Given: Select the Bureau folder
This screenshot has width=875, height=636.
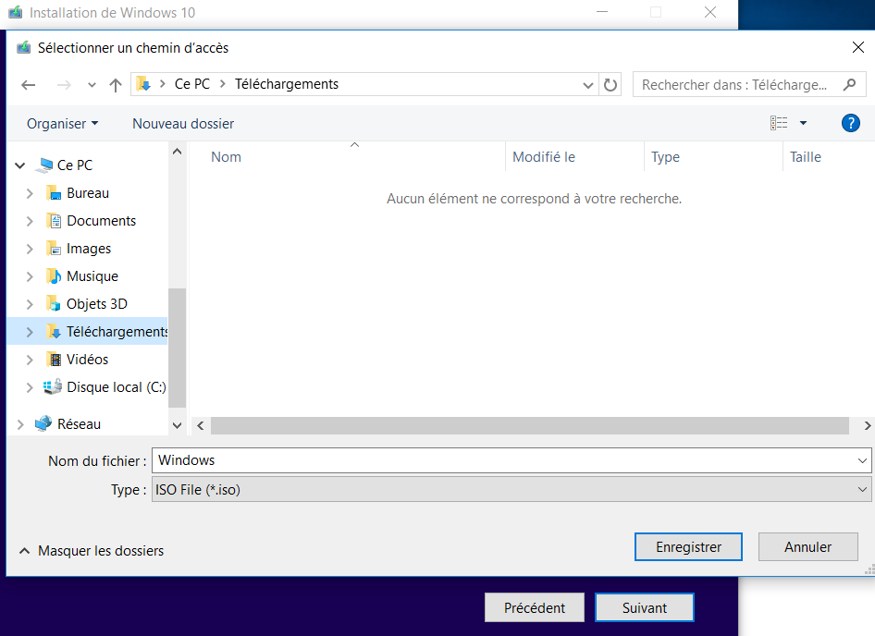Looking at the screenshot, I should [88, 193].
